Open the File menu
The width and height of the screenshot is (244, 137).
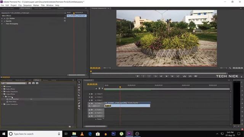point(2,5)
